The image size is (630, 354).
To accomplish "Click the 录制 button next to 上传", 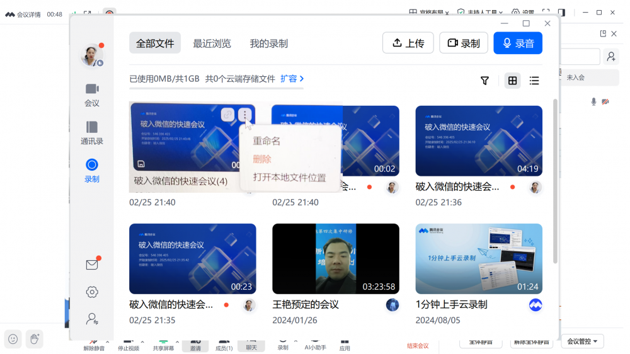I will (x=464, y=43).
